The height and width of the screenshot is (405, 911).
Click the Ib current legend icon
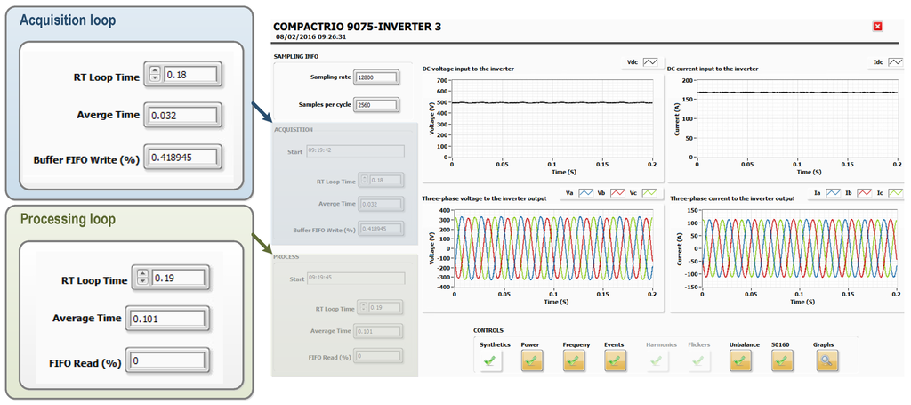tap(864, 192)
